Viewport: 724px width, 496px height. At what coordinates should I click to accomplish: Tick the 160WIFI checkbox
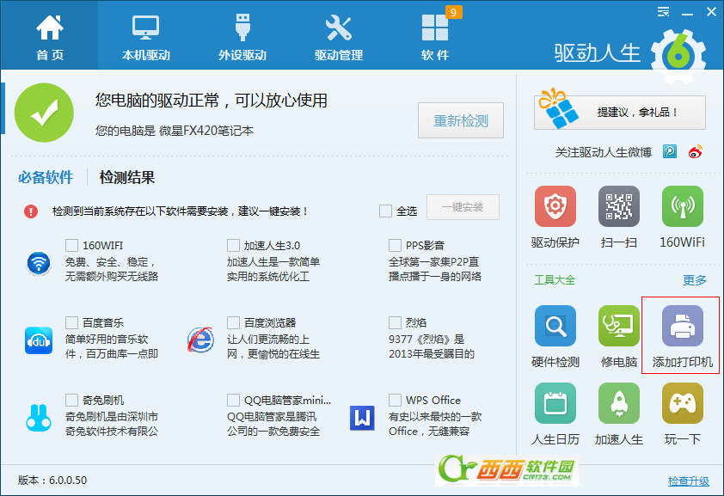pos(71,245)
